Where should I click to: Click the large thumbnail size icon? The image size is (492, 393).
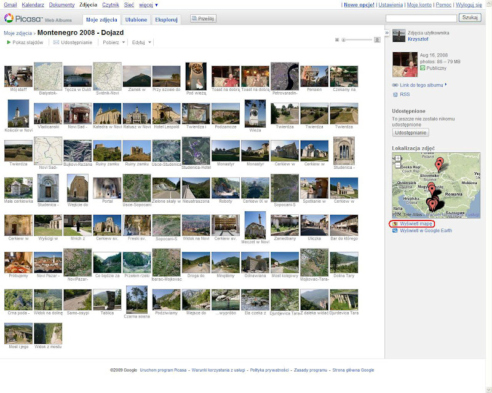coord(376,39)
